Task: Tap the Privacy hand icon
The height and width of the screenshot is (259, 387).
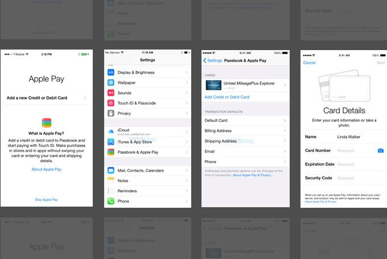Action: point(111,113)
